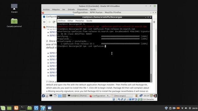Click the logout icon in Fedora panel

(155, 96)
